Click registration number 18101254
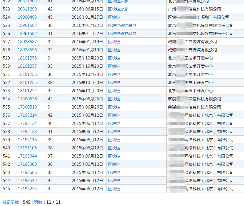This screenshot has width=244, height=206. click(x=25, y=90)
